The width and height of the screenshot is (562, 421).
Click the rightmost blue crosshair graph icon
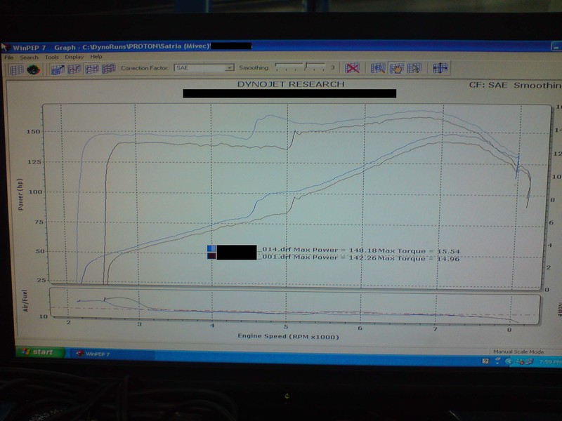[x=440, y=68]
